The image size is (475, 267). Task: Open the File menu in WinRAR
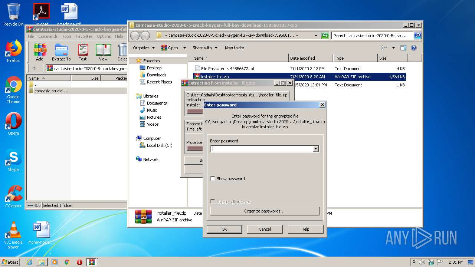coord(31,36)
